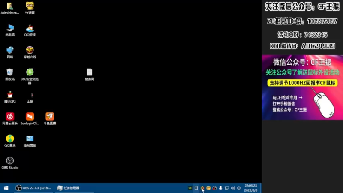Select the 此电脑 (This PC) desktop icon

tap(10, 30)
